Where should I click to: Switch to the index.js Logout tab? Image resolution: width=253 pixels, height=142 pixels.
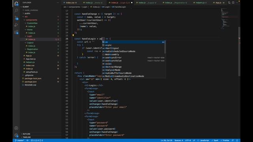coord(146,3)
